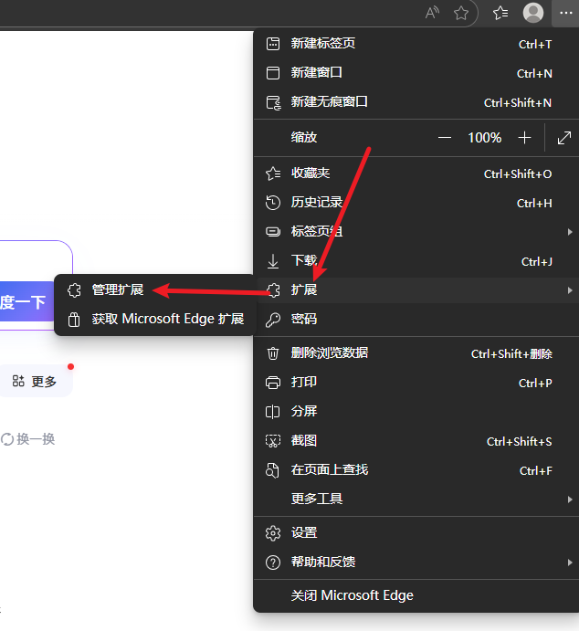Screen dimensions: 579x631
Task: Click the 管理扩展 puzzle icon in submenu
Action: [x=74, y=290]
